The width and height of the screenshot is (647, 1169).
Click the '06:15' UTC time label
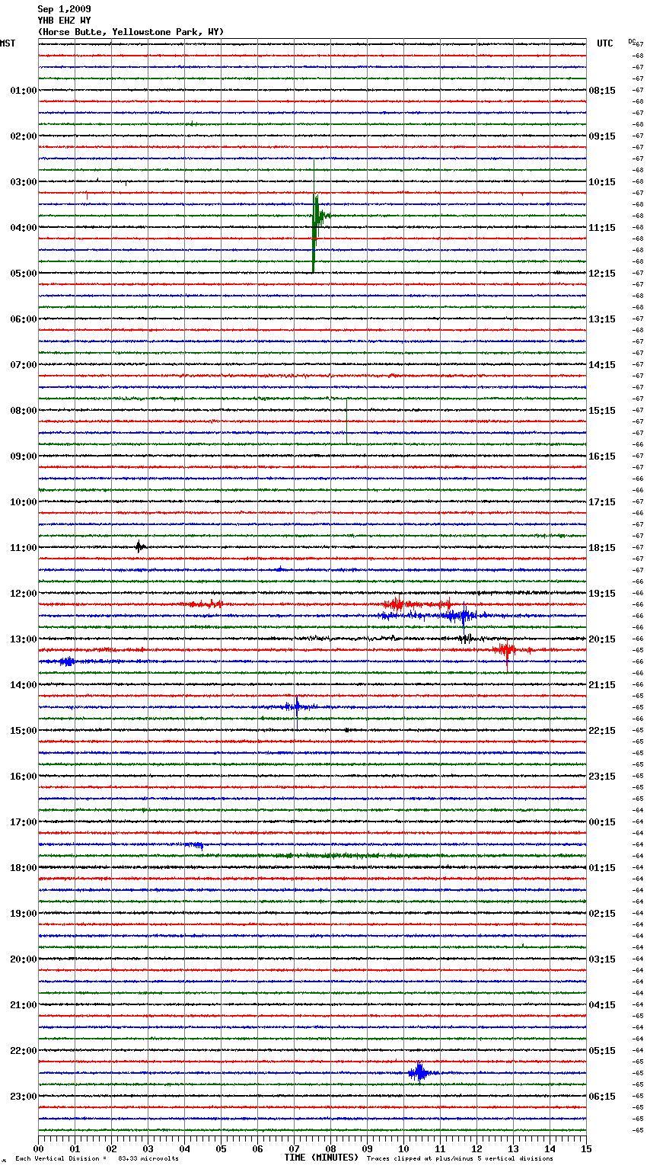click(x=602, y=1097)
